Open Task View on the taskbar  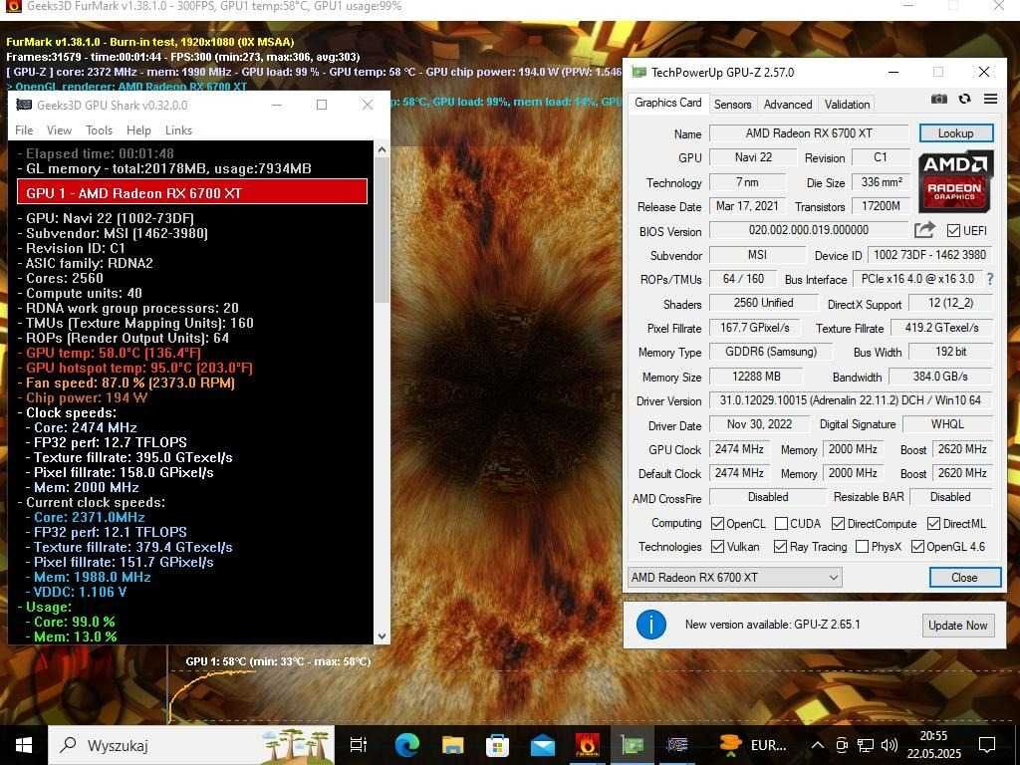[x=359, y=745]
